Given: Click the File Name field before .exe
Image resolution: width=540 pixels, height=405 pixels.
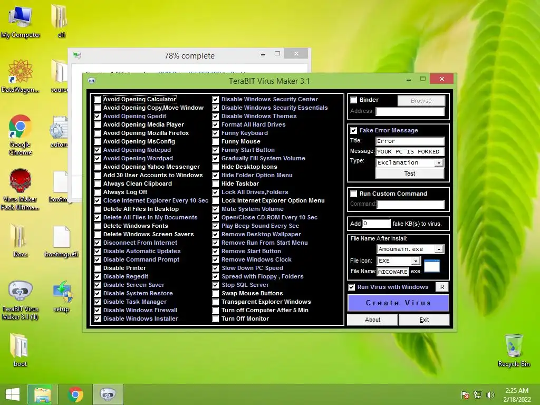Looking at the screenshot, I should (392, 272).
